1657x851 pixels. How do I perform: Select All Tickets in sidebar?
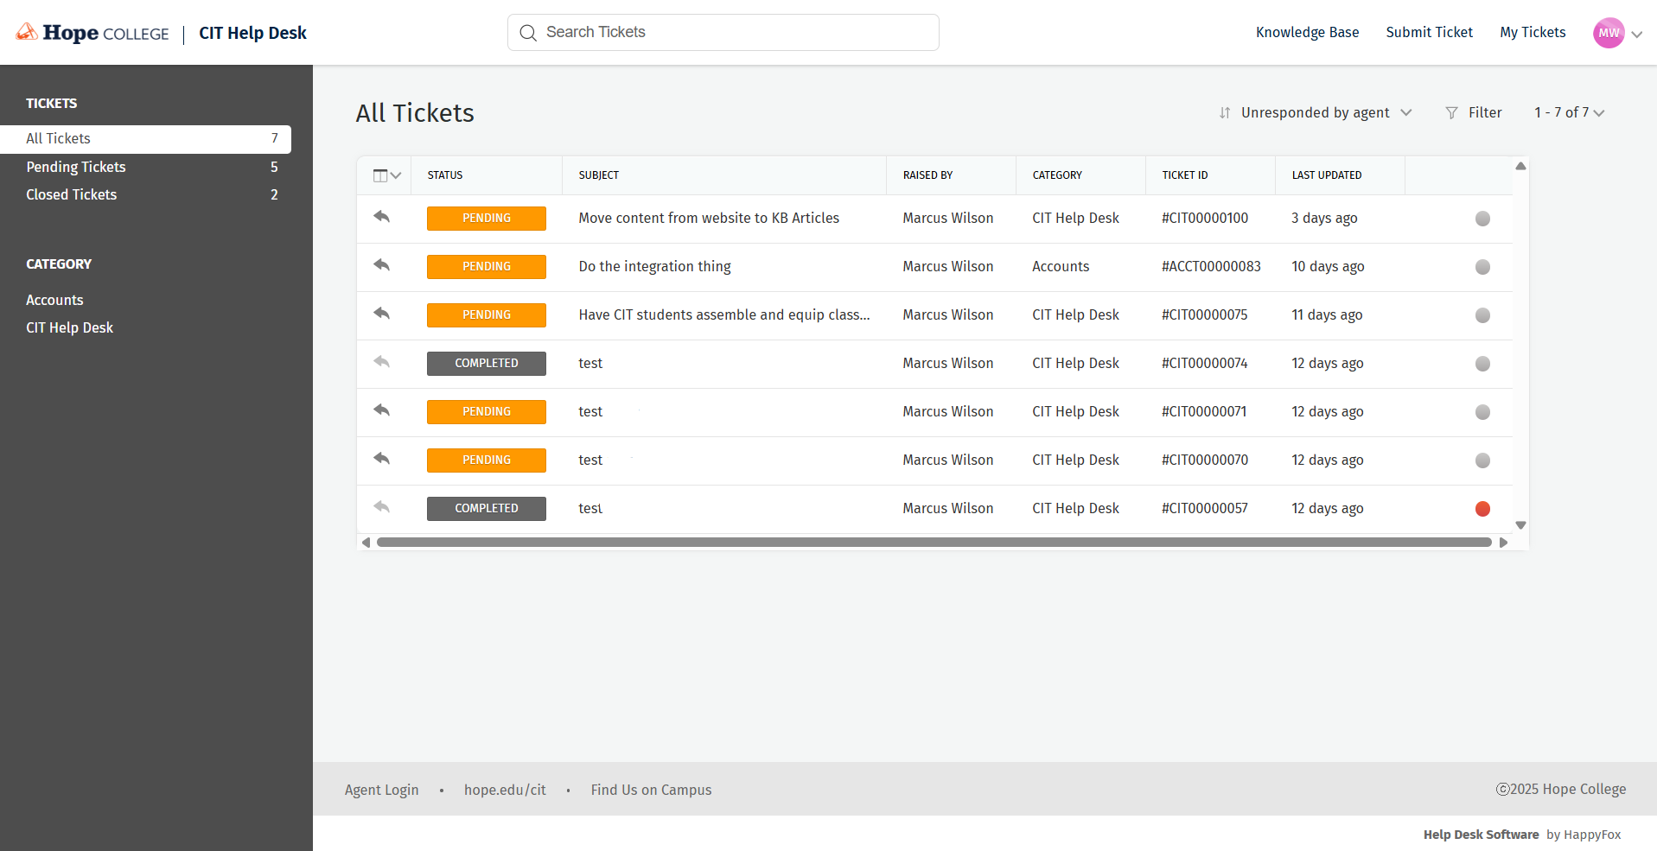pyautogui.click(x=145, y=139)
